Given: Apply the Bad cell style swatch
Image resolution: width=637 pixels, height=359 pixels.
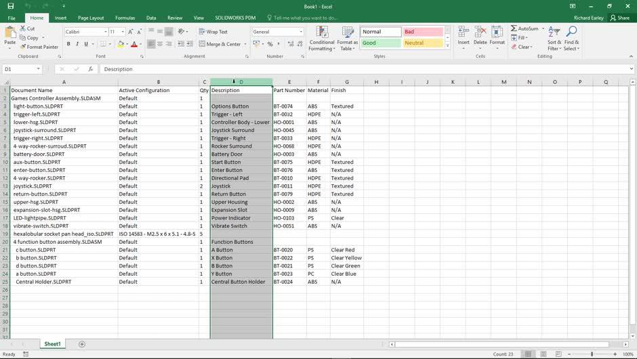Looking at the screenshot, I should pyautogui.click(x=423, y=32).
